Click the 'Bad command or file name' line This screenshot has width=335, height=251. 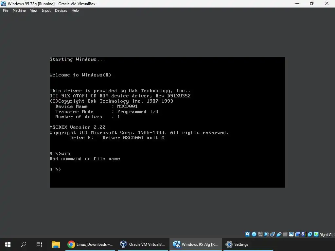pyautogui.click(x=85, y=159)
